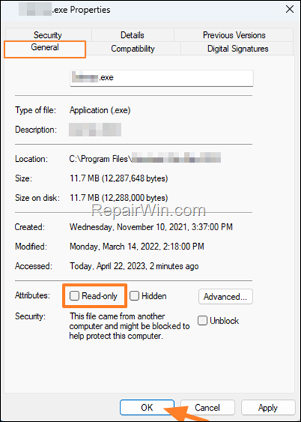Close the Properties dialog window
Image resolution: width=301 pixels, height=422 pixels.
pos(290,10)
